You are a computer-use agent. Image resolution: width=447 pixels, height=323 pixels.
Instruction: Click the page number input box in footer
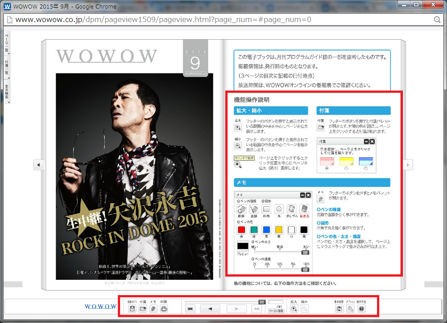276,302
